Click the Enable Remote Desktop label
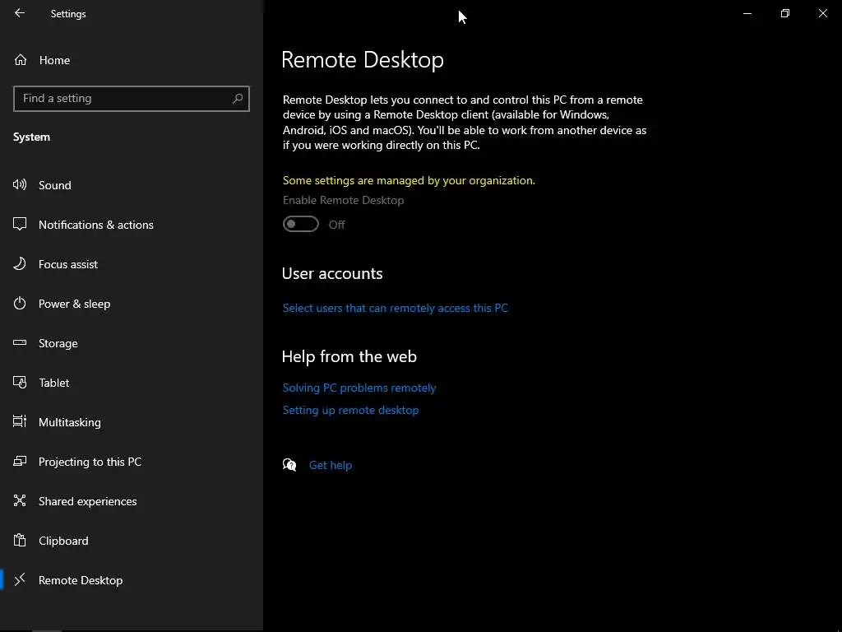This screenshot has width=842, height=632. click(x=343, y=200)
